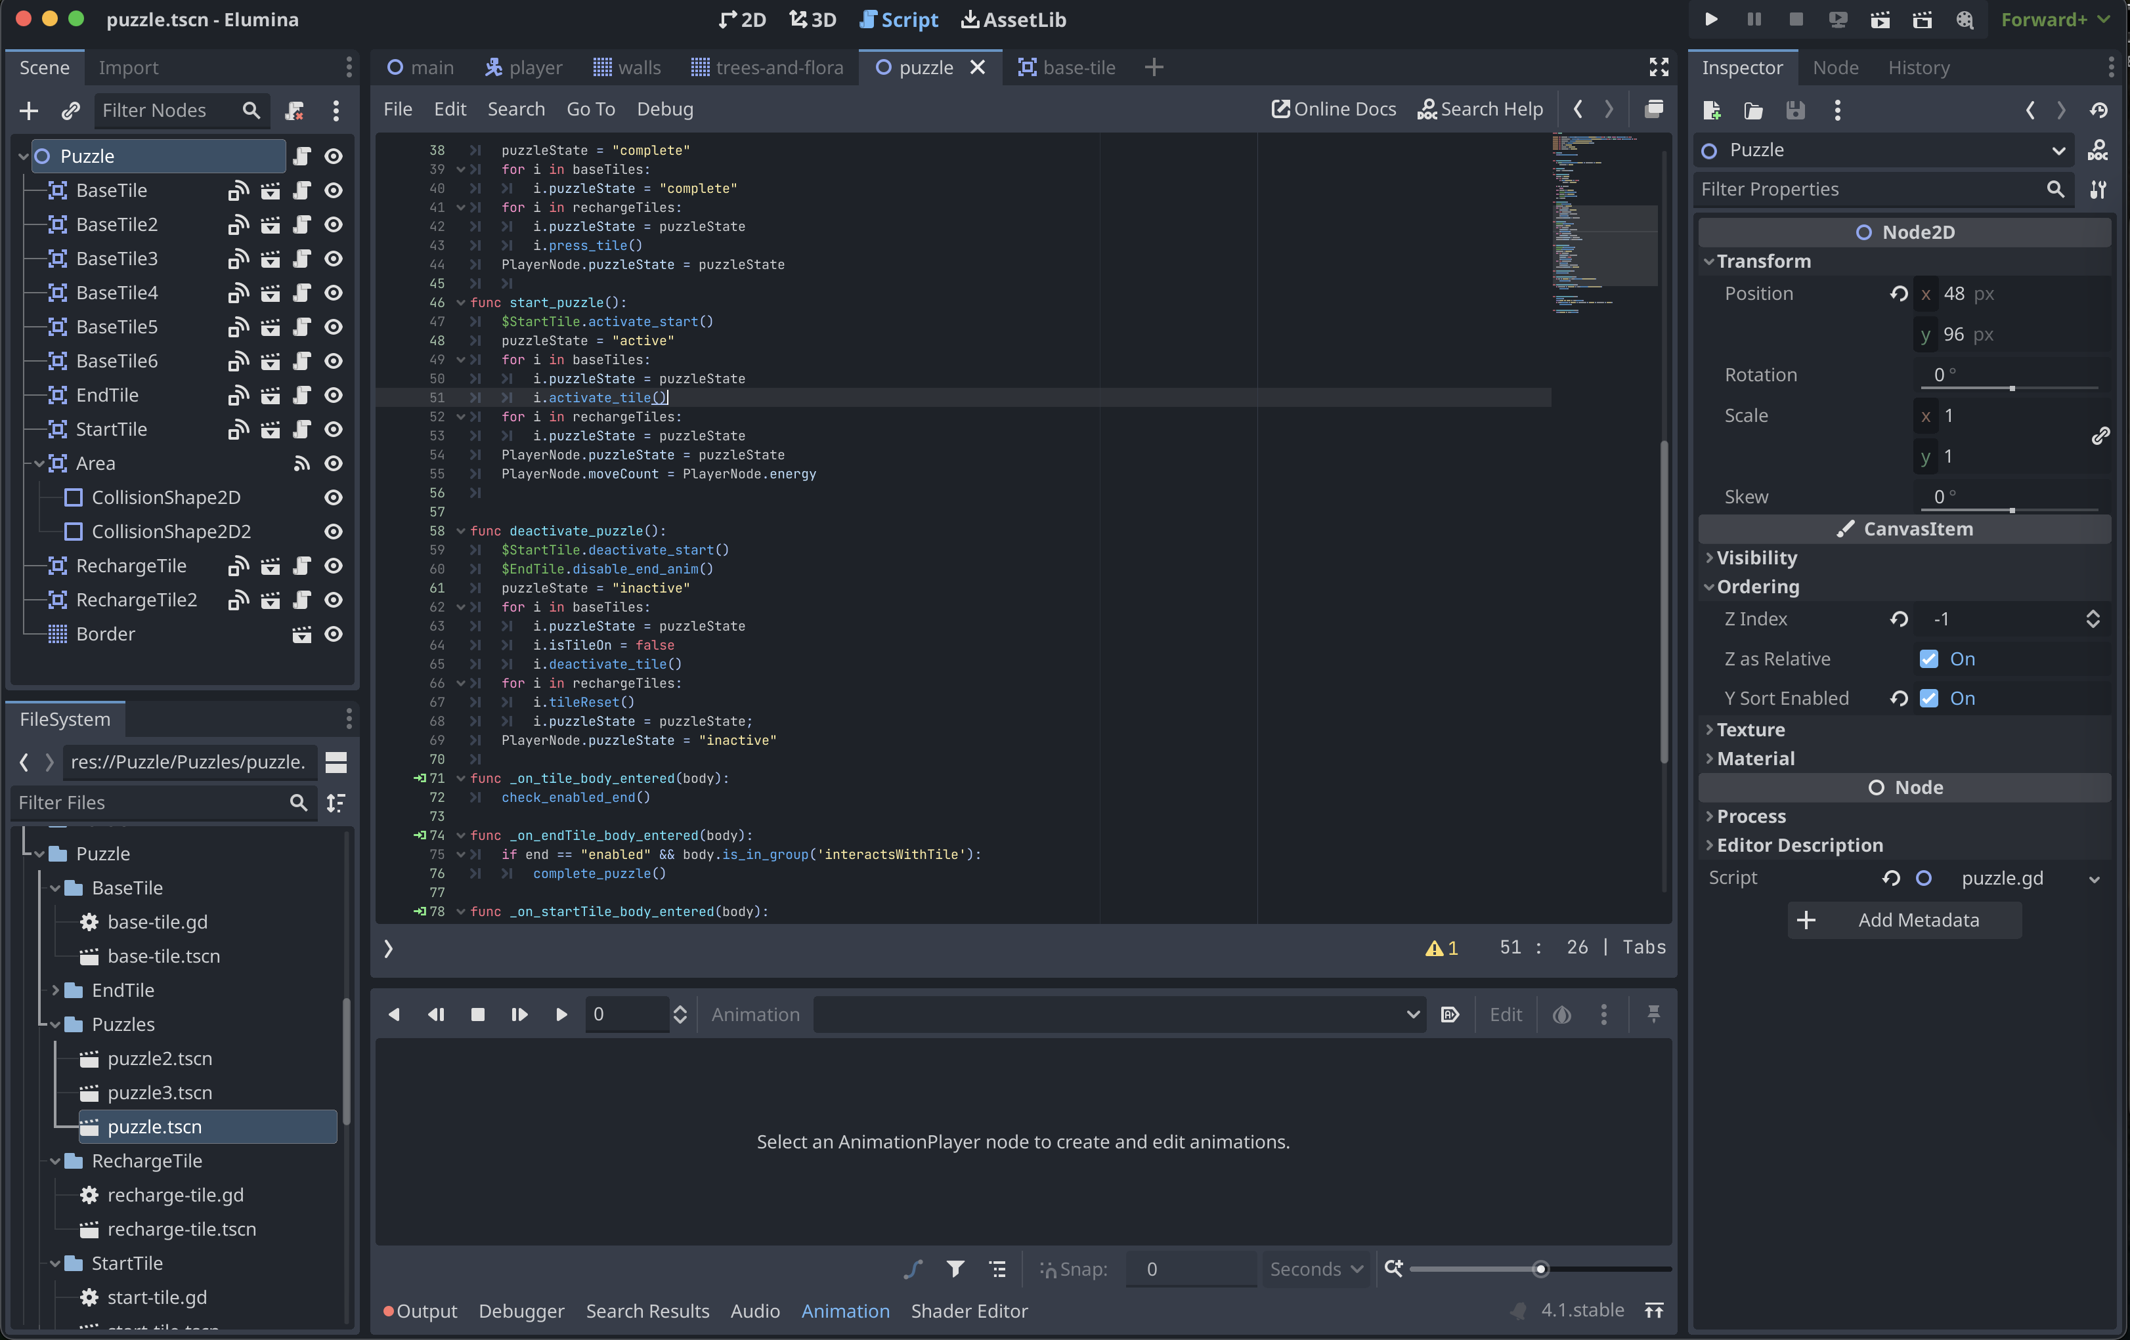
Task: Open the Debug menu in script editor
Action: pyautogui.click(x=664, y=109)
